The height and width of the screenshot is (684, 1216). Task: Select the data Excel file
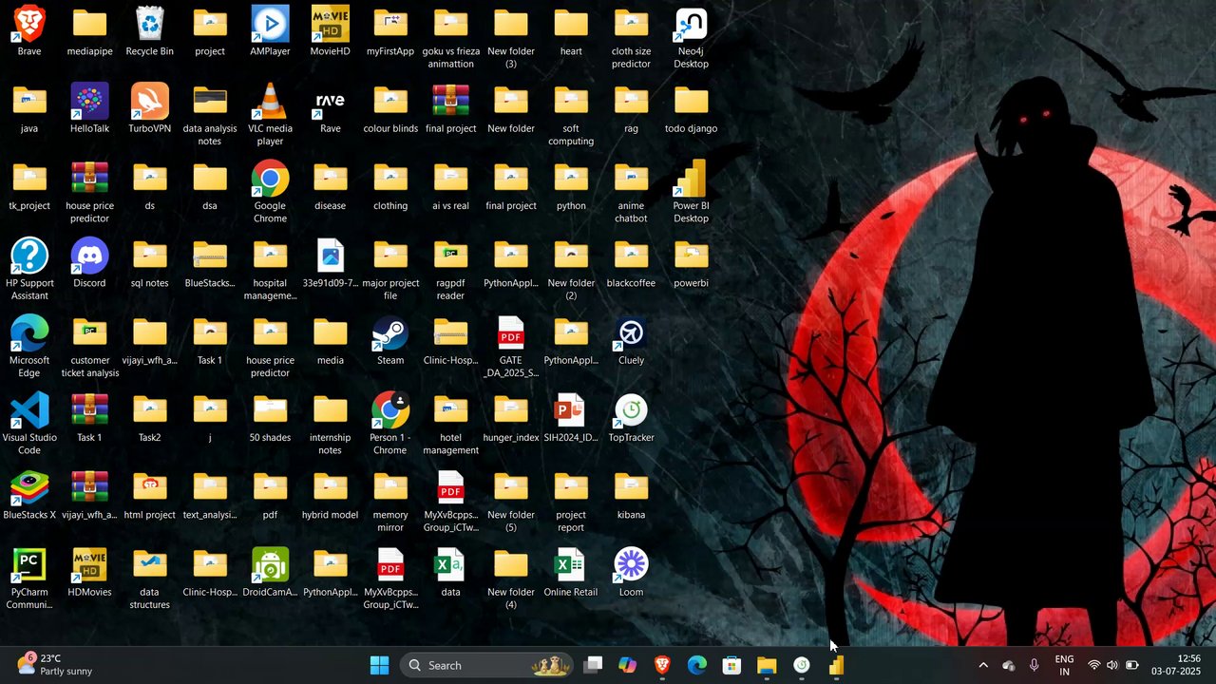pos(450,571)
